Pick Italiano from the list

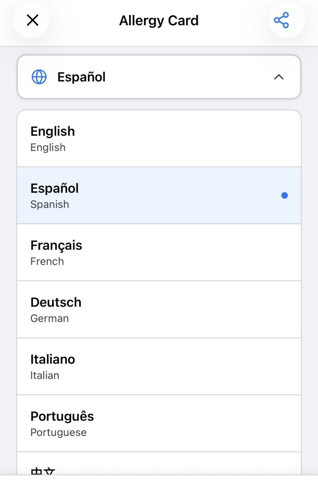(159, 366)
